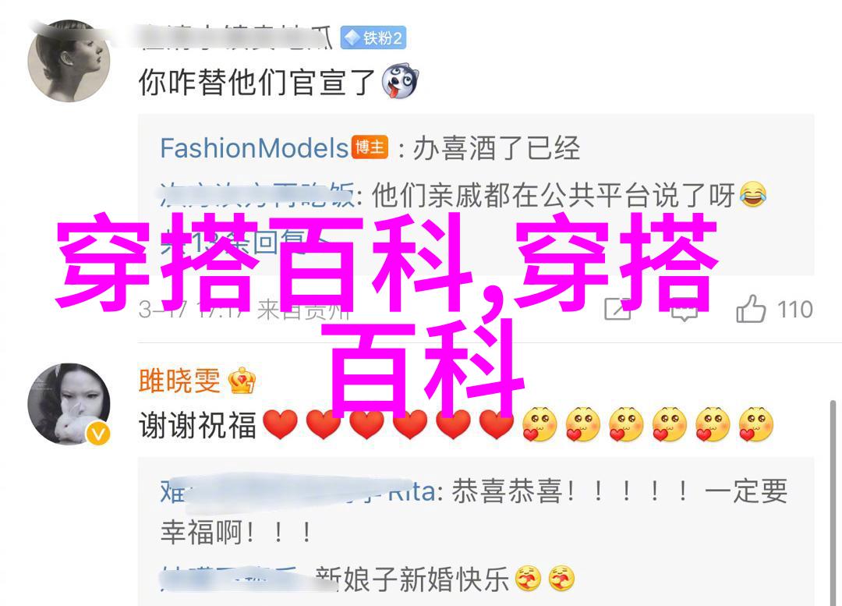Tap the 谢谢祝福 comment text

point(197,426)
